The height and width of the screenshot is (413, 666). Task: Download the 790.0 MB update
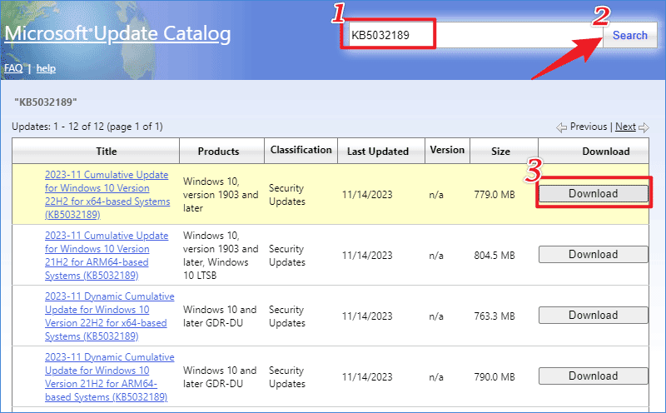(x=594, y=376)
